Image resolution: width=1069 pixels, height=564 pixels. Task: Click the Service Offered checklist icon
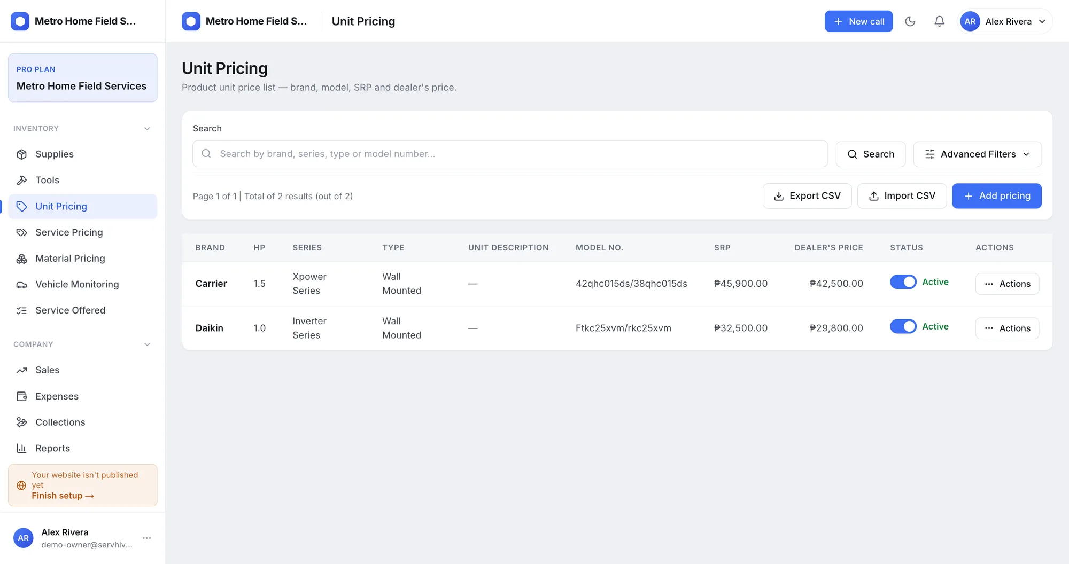(21, 310)
